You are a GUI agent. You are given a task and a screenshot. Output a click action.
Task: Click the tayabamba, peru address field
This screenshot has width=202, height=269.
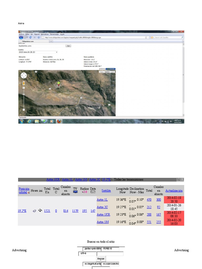pos(42,46)
